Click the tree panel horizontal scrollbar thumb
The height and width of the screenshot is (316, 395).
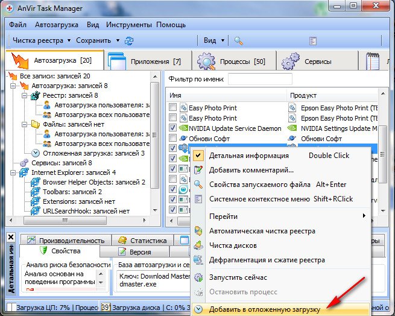(x=65, y=220)
